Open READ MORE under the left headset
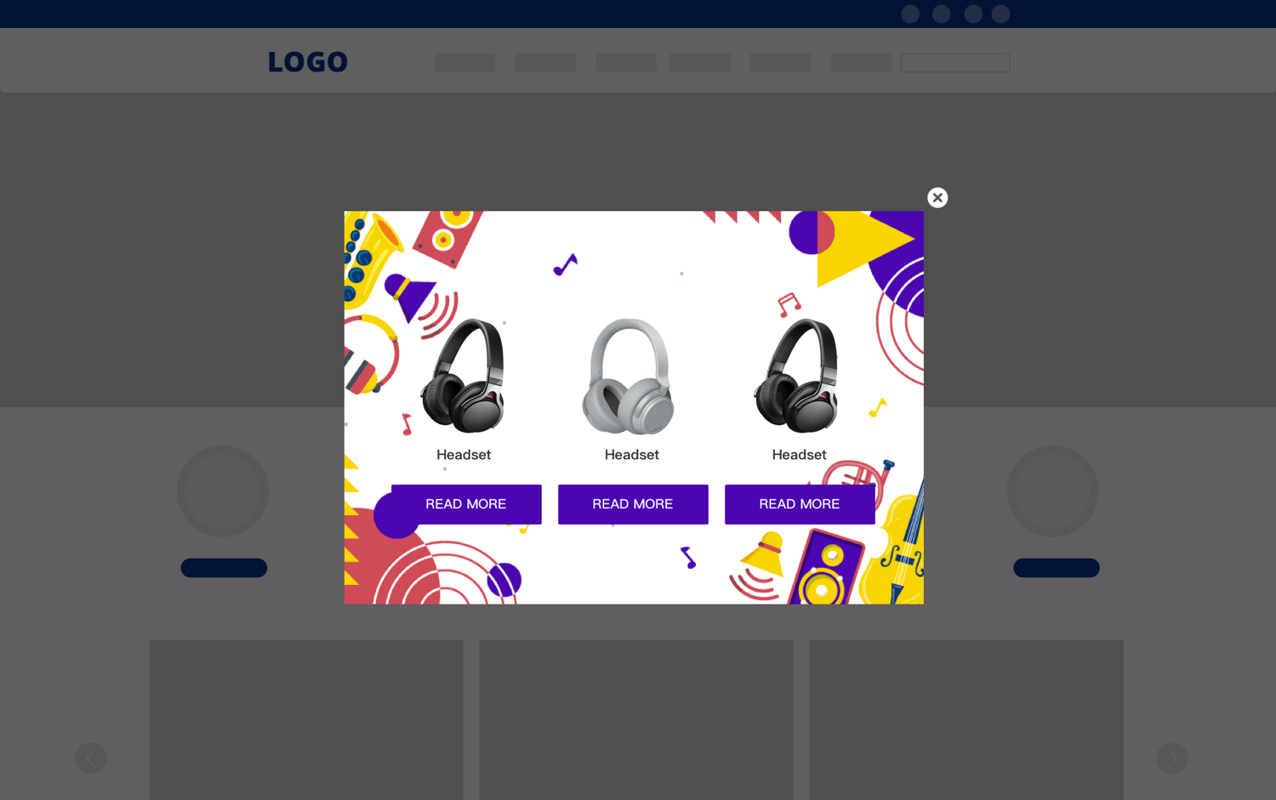 tap(466, 504)
